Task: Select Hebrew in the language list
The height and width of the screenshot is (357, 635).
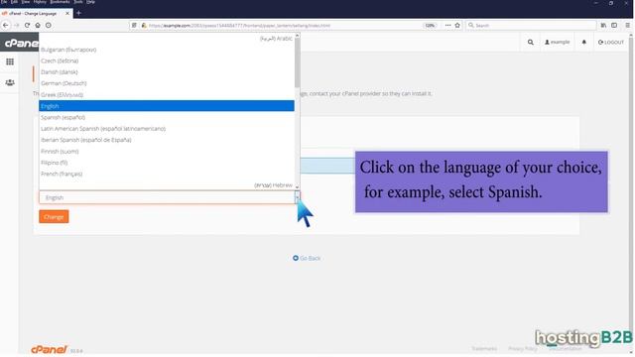Action: point(167,185)
